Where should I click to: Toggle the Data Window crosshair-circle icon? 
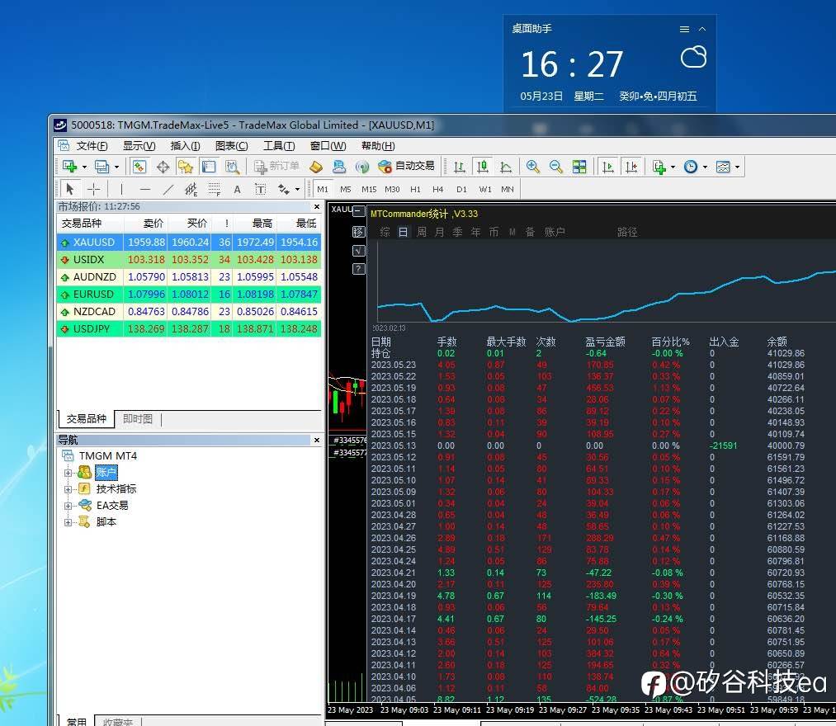(x=163, y=167)
